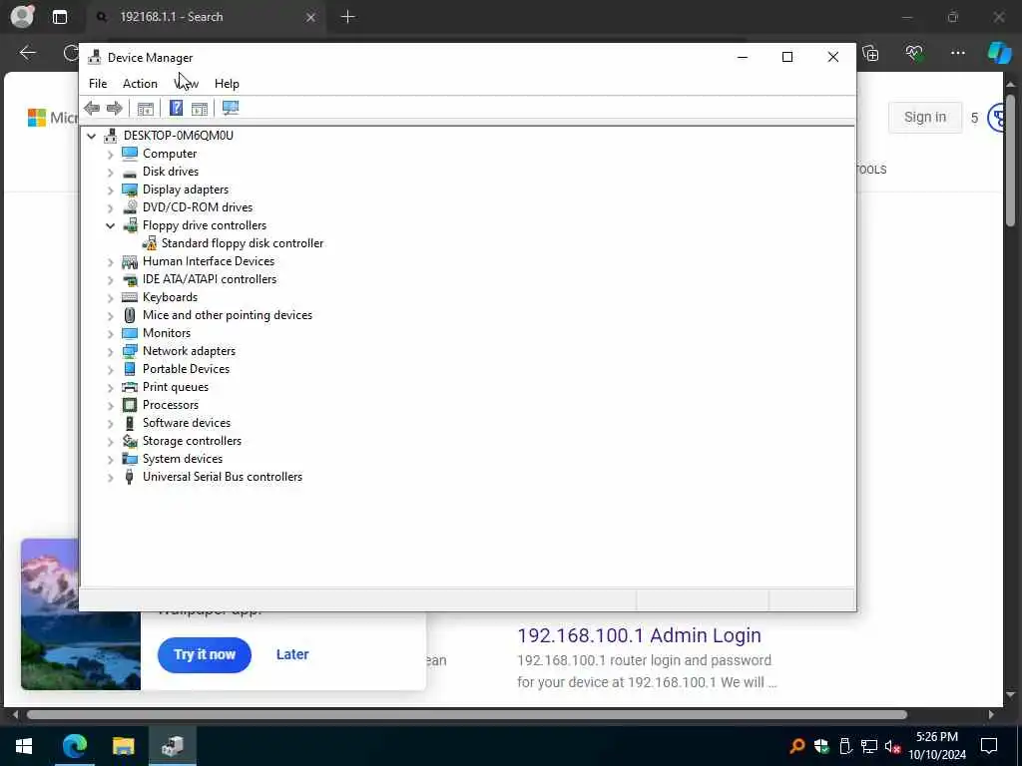1022x766 pixels.
Task: Select the Keyboards category icon
Action: (130, 297)
